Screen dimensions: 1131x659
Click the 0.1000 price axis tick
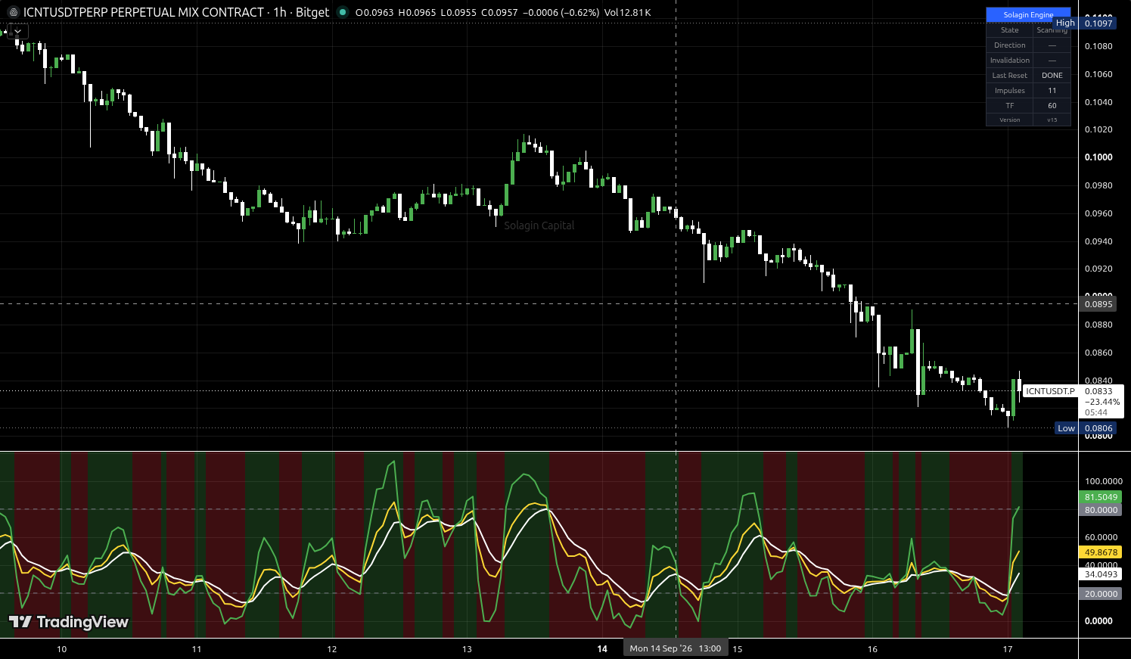(1098, 157)
